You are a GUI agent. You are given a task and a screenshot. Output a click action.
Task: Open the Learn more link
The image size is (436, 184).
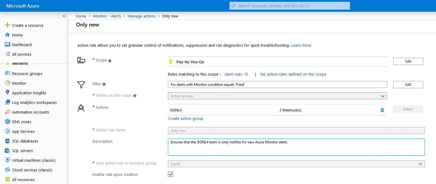coord(301,45)
